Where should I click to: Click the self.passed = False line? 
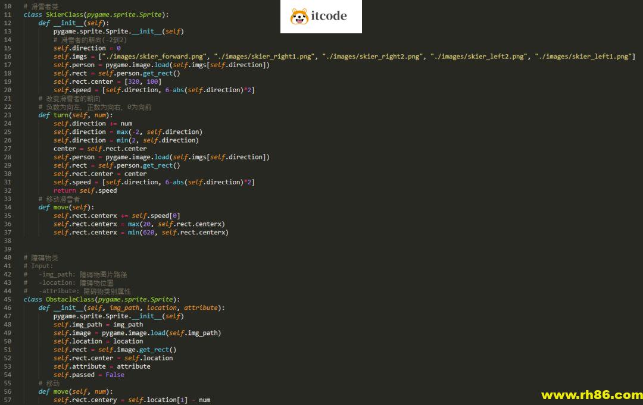click(x=89, y=375)
